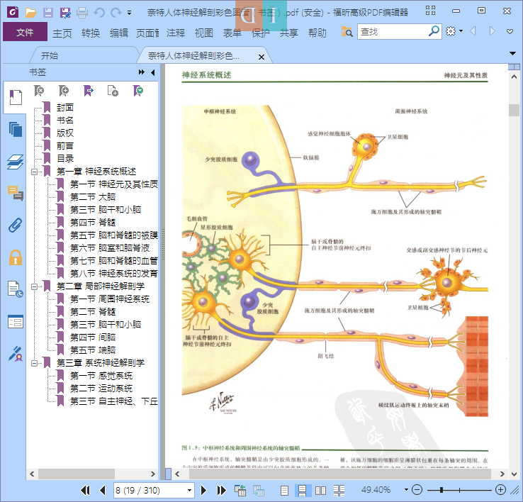Select the Bookmarks panel icon in sidebar
The height and width of the screenshot is (502, 523).
16,97
